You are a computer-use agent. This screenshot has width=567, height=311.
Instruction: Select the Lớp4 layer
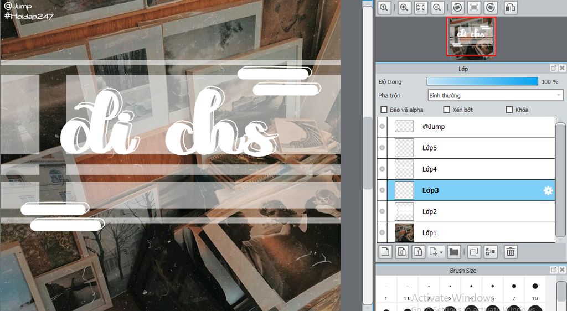tap(471, 169)
